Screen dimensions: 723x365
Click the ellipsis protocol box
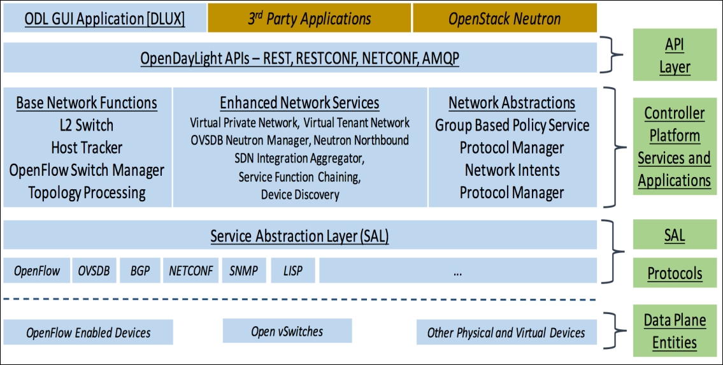tap(458, 271)
